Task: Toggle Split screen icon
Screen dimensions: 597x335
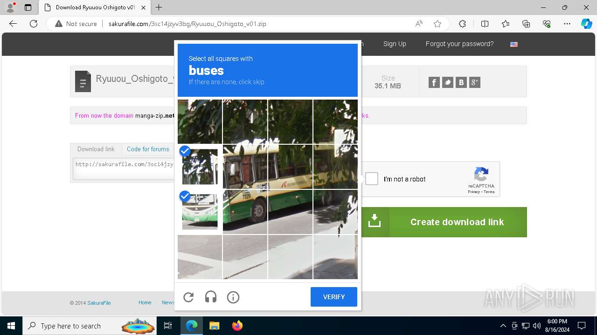Action: point(485,24)
